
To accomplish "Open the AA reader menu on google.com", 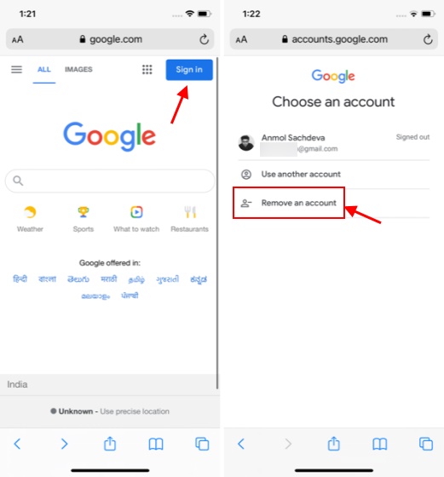I will 18,39.
